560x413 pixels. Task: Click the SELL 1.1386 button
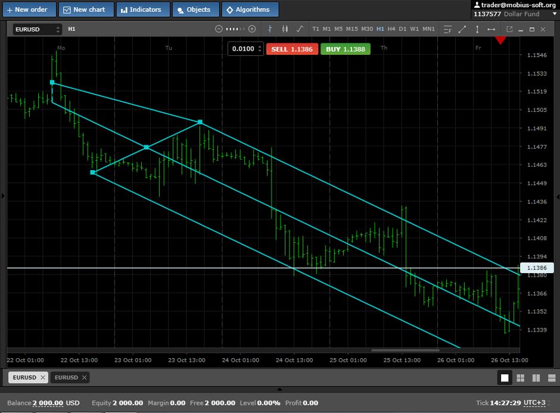[292, 49]
